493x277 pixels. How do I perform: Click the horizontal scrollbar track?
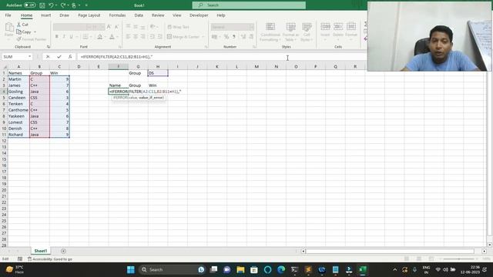click(x=390, y=252)
